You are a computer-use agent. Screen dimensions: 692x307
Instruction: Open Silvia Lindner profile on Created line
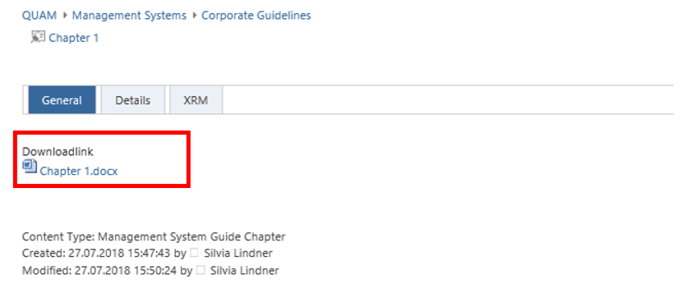[238, 253]
